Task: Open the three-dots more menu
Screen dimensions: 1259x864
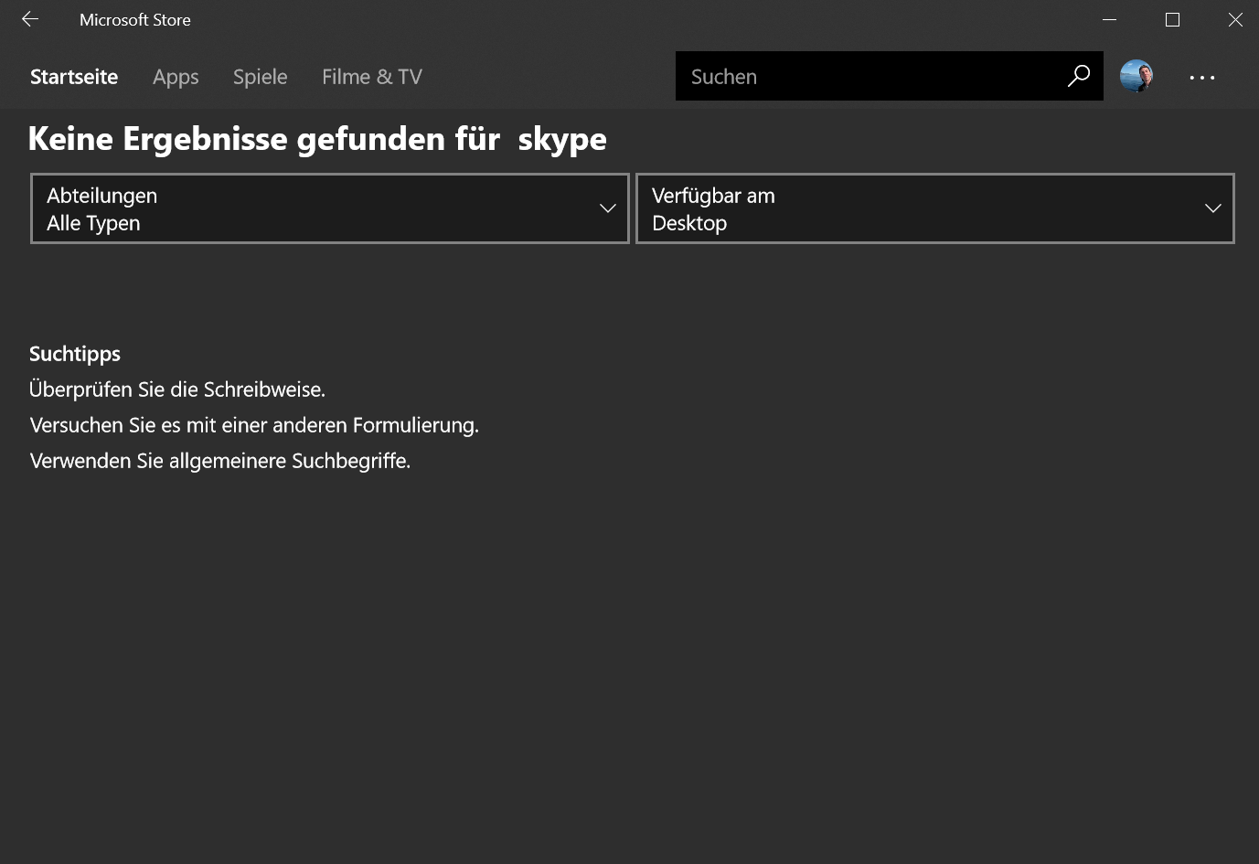Action: pyautogui.click(x=1202, y=78)
